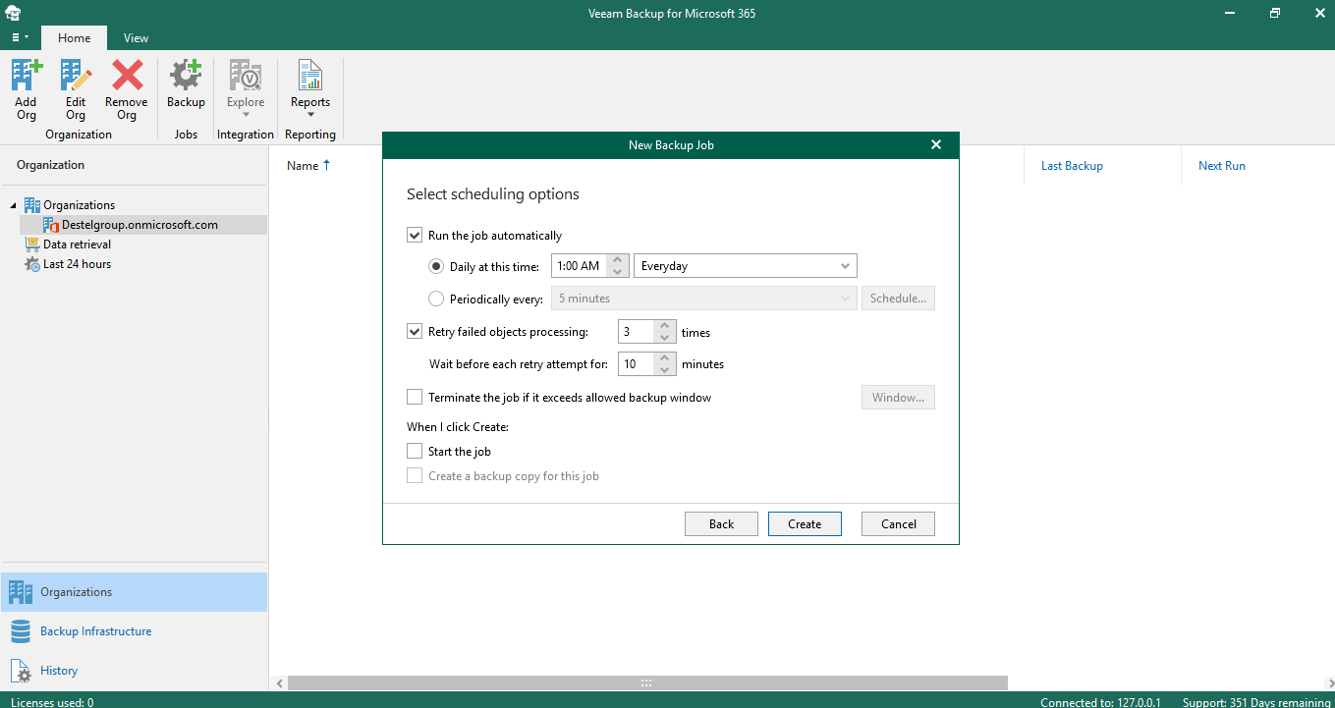Enable Terminate the job if exceeds window
This screenshot has height=708, width=1335.
[415, 398]
